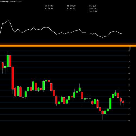Viewport: 136px width, 136px height.
Task: Click the 47 price axis label
Action: 129,91
